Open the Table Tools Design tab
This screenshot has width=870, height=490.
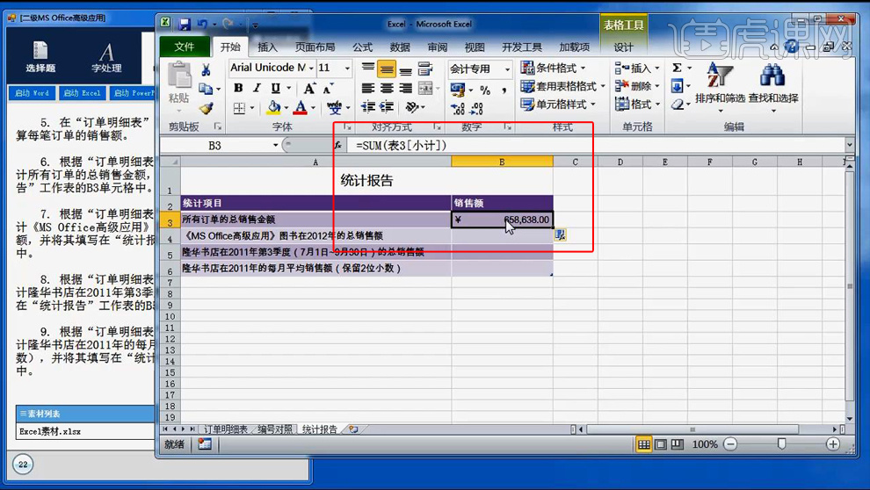pyautogui.click(x=624, y=47)
